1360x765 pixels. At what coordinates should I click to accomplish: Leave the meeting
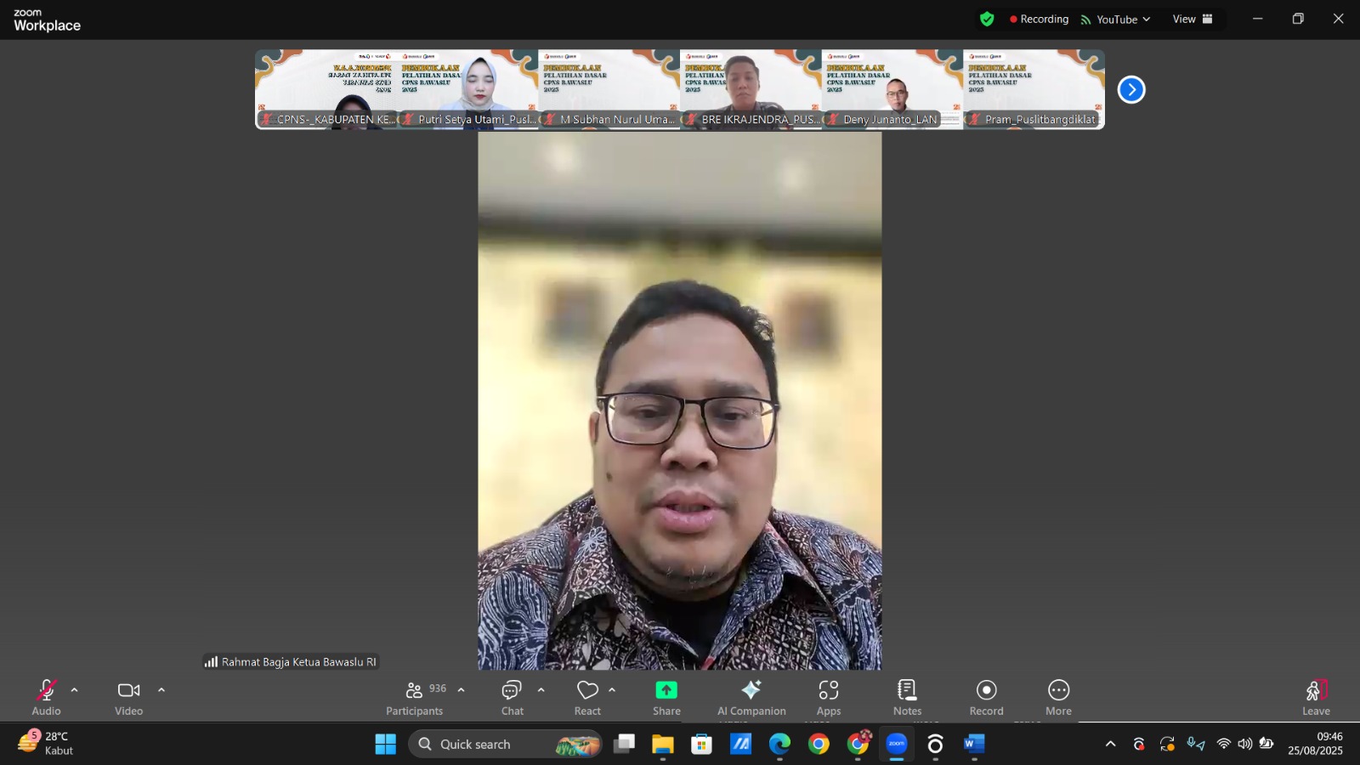pos(1316,697)
